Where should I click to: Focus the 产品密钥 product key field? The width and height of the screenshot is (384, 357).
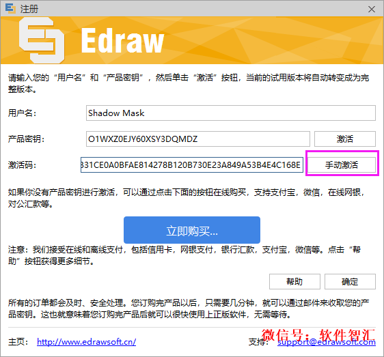click(x=198, y=139)
